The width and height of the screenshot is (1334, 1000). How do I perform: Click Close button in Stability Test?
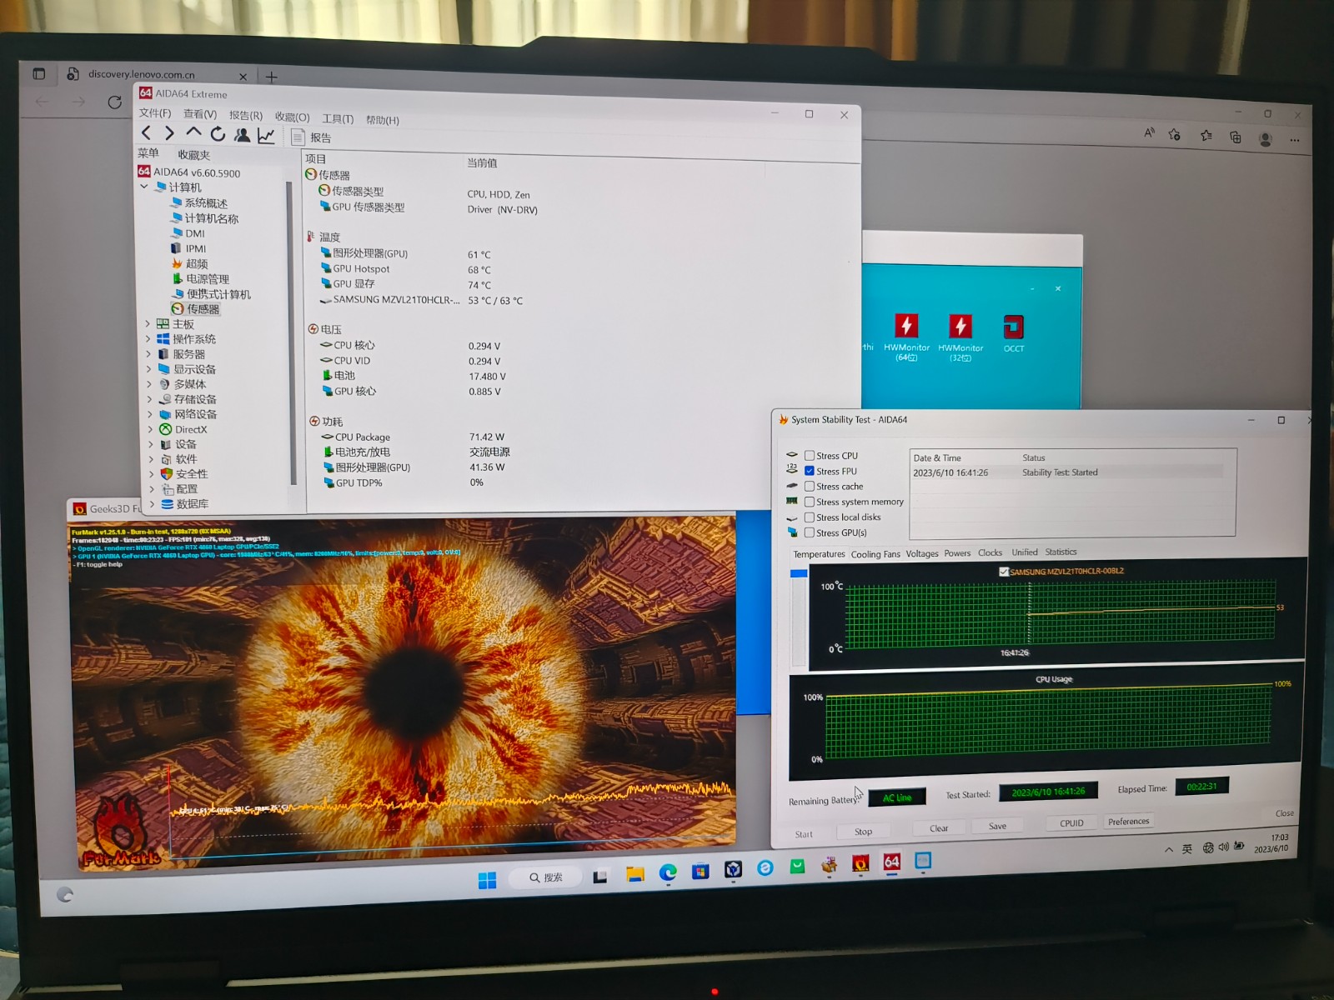point(1285,813)
